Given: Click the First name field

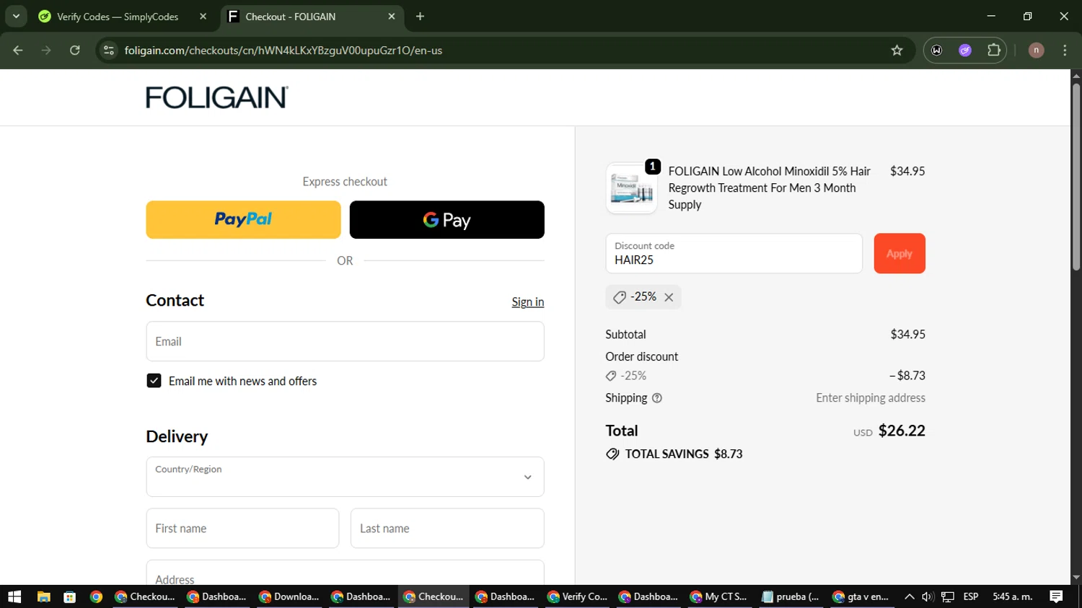Looking at the screenshot, I should click(x=242, y=528).
